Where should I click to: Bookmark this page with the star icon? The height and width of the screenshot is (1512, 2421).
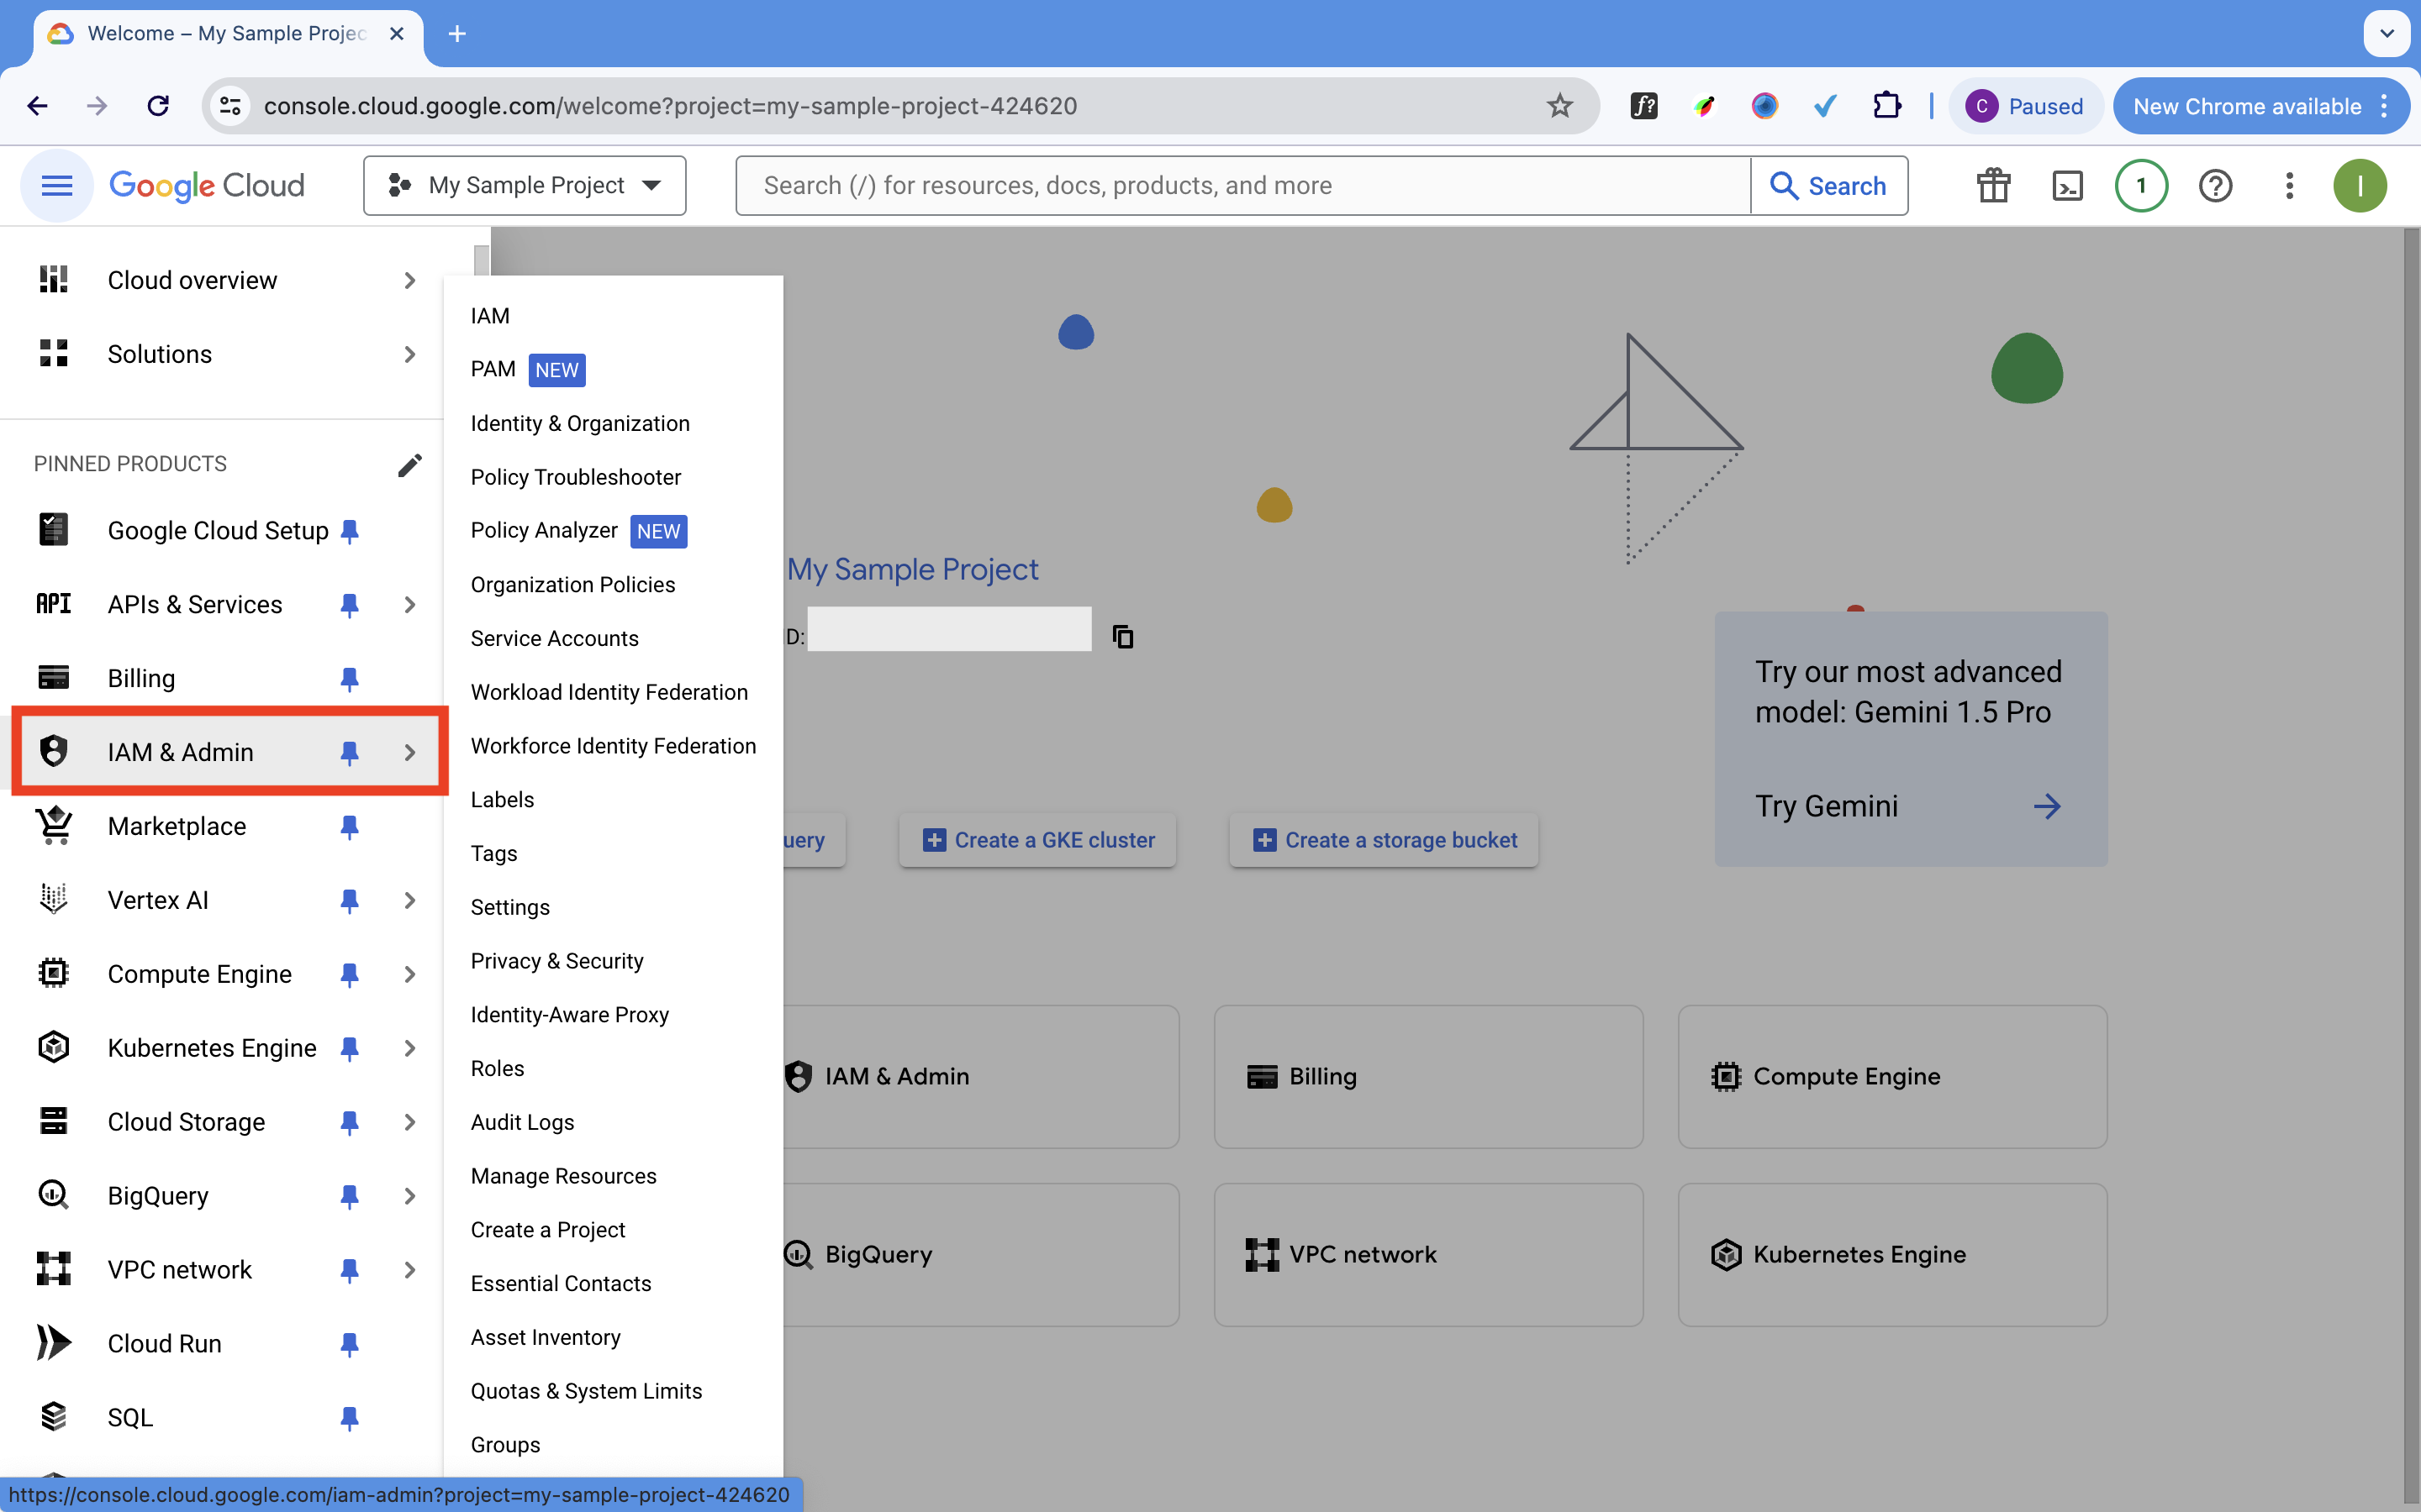point(1559,105)
